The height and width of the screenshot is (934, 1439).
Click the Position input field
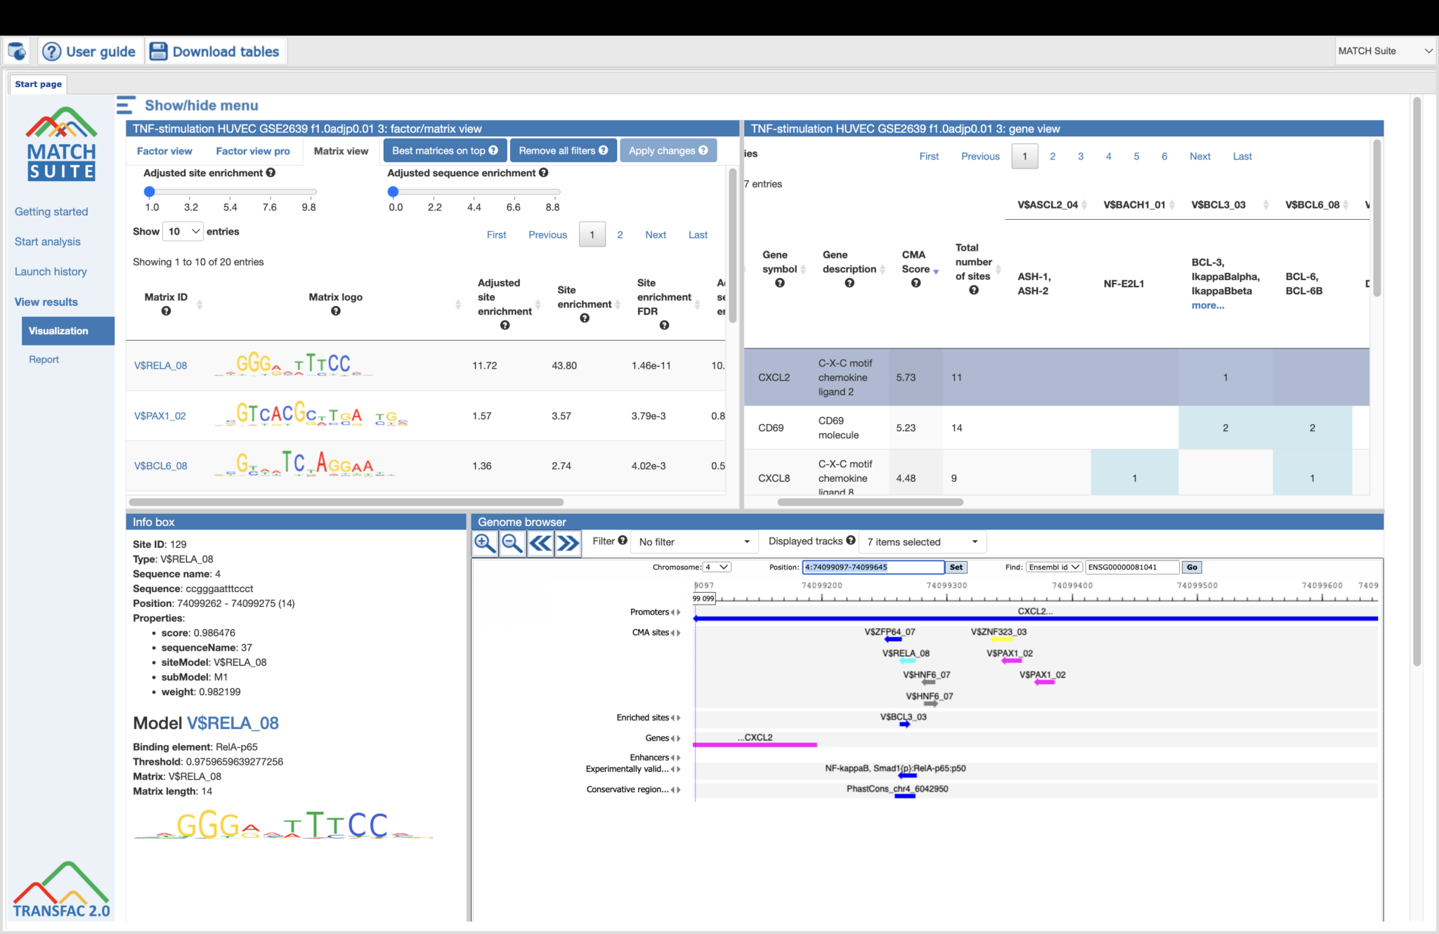(873, 567)
